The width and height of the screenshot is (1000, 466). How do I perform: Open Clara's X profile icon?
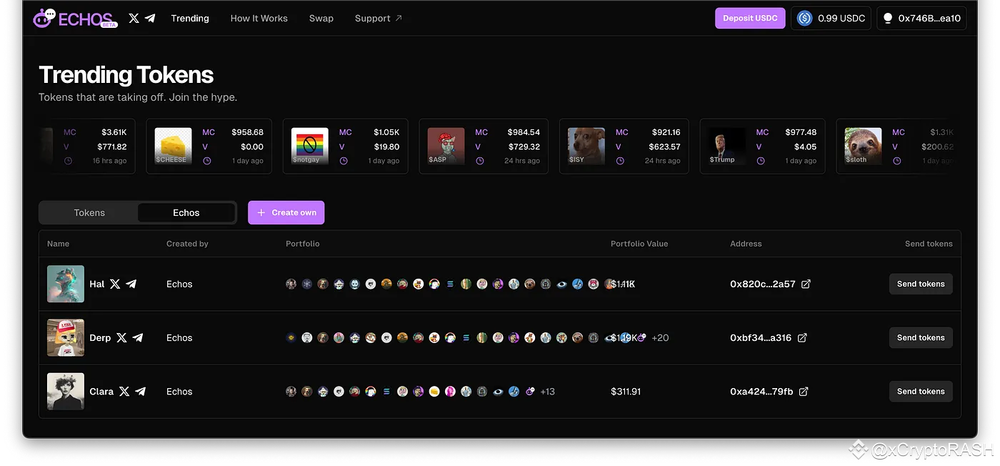pos(124,392)
